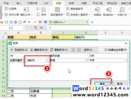Toggle 数据包含标题(H) checkbox
Image resolution: width=131 pixels, height=99 pixels.
[106, 50]
